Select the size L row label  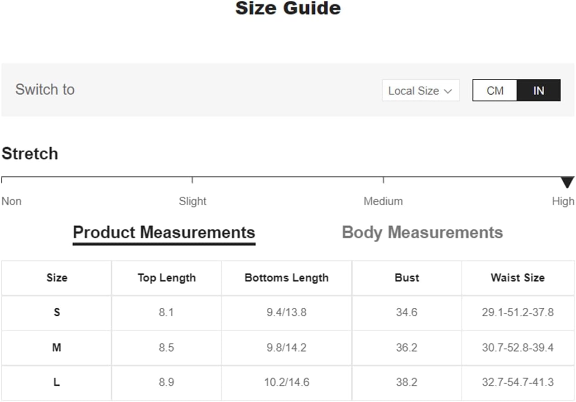57,383
